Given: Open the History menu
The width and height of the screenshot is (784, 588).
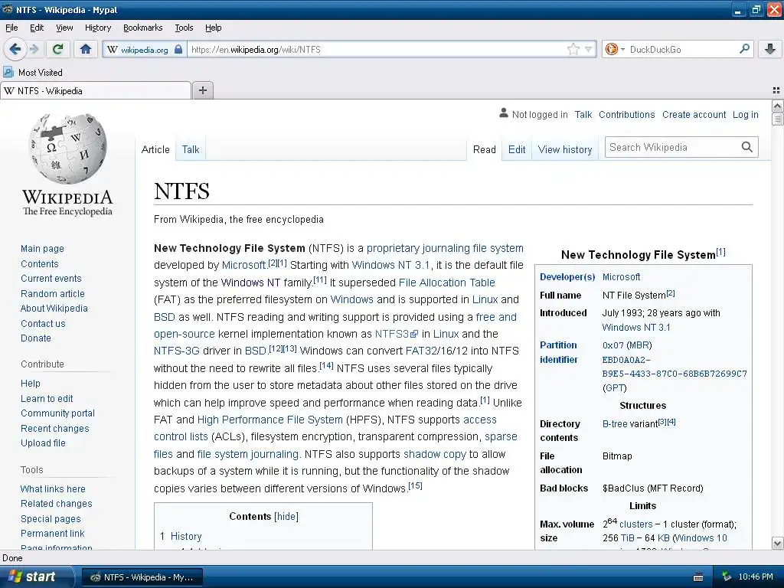Looking at the screenshot, I should click(98, 28).
